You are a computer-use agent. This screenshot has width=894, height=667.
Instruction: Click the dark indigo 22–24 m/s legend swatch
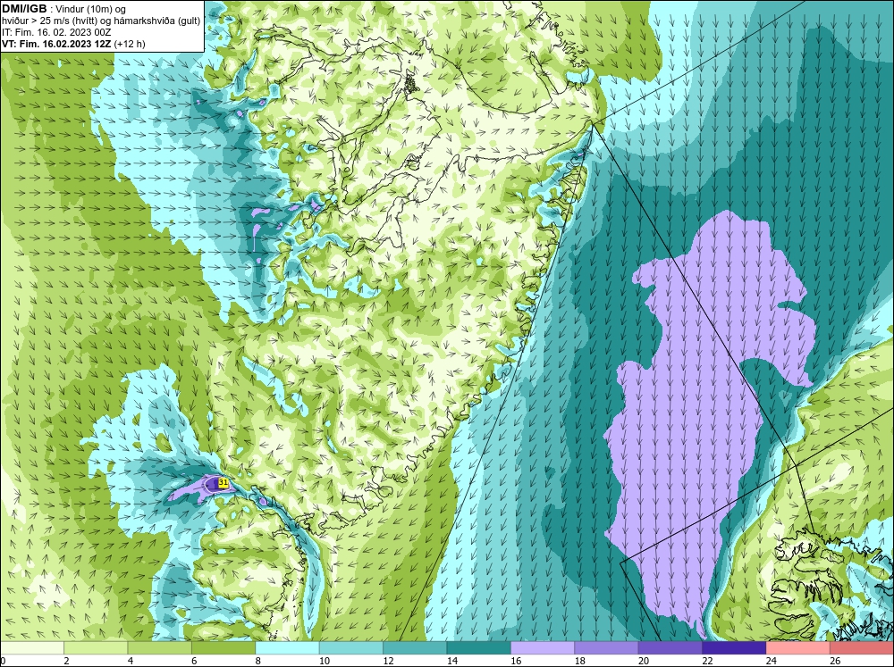[x=734, y=648]
